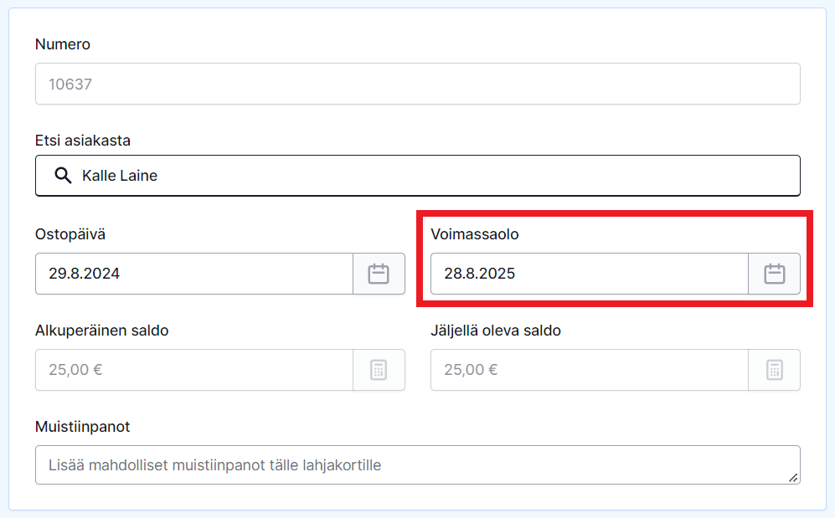
Task: Open the Ostopäivä calendar picker
Action: [x=379, y=274]
